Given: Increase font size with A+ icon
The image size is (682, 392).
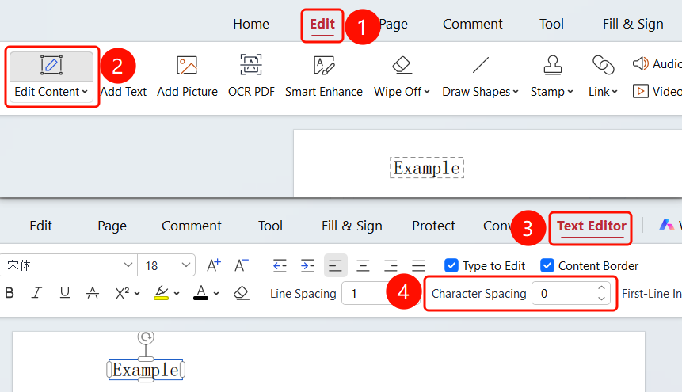Looking at the screenshot, I should pyautogui.click(x=214, y=265).
